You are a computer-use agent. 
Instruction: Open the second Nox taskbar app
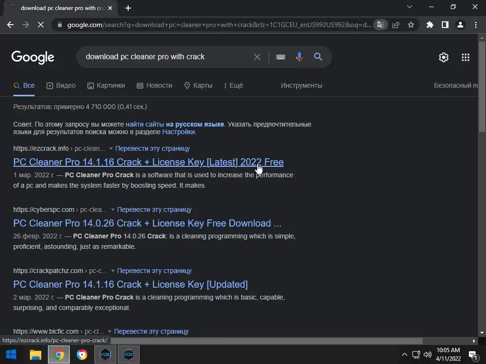pyautogui.click(x=129, y=355)
